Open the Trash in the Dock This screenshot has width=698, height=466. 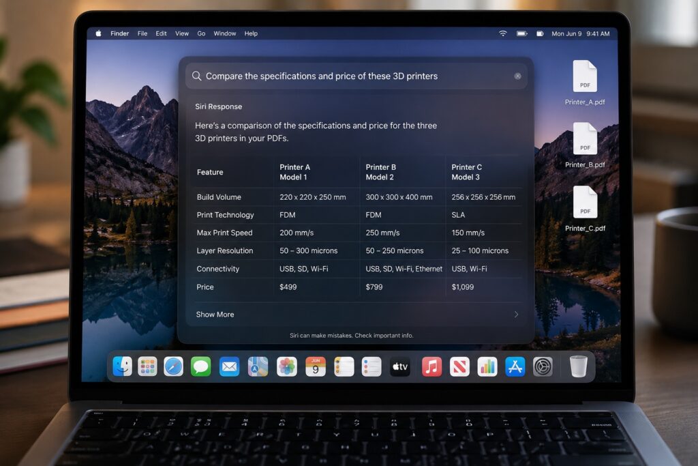pos(579,366)
